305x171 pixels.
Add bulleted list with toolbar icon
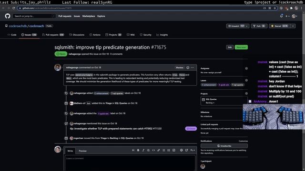coord(163,150)
